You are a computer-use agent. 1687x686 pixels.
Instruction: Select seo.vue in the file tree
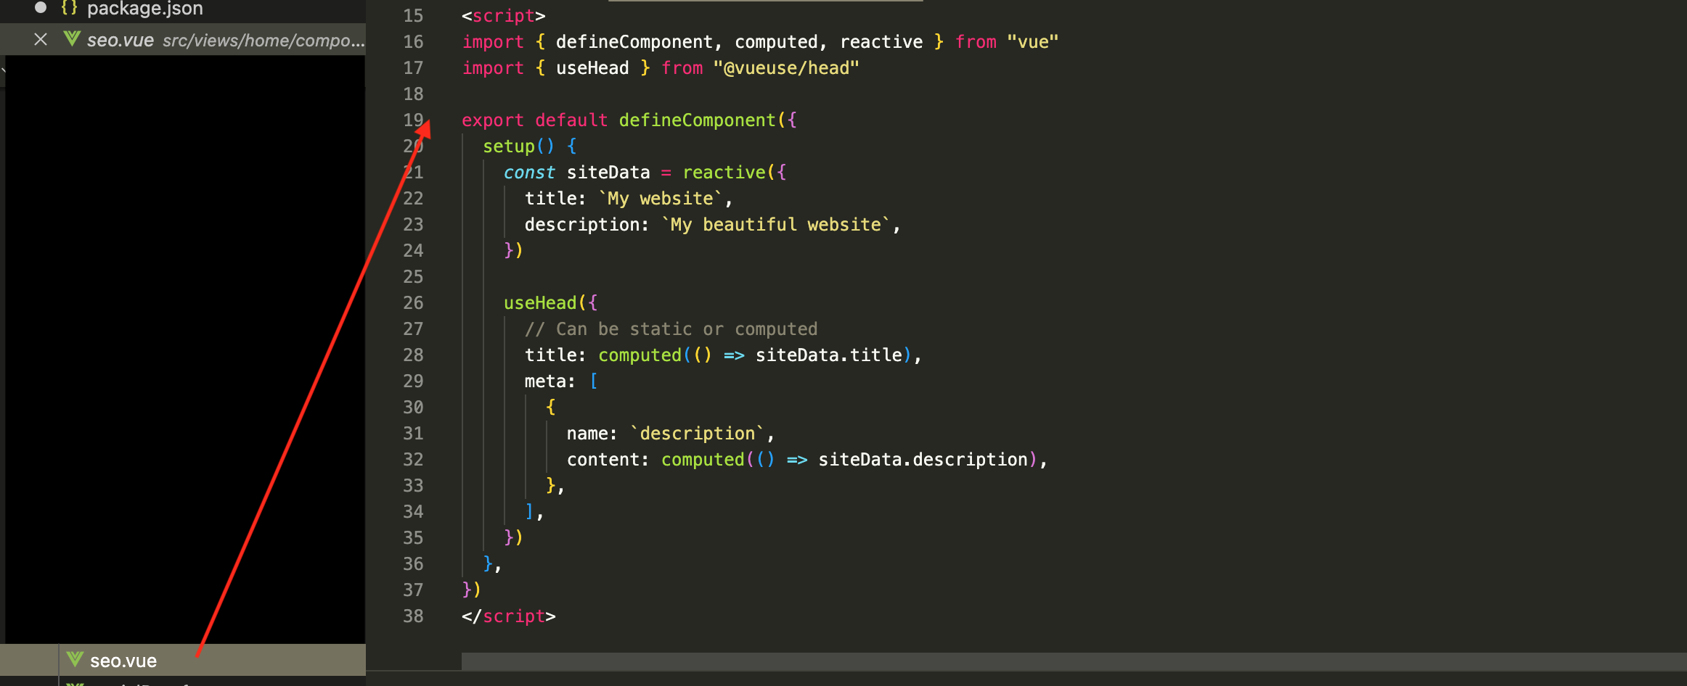click(123, 661)
